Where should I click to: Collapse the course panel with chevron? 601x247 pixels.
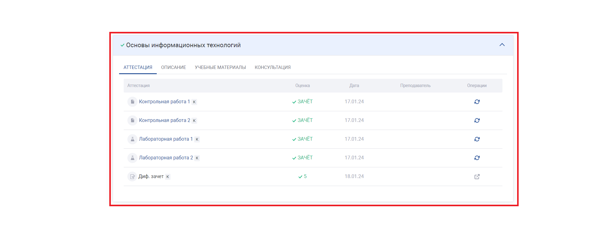502,45
